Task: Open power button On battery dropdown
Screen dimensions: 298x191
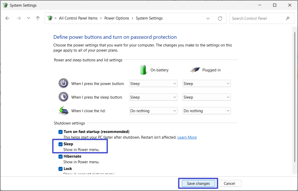Action: [153, 83]
